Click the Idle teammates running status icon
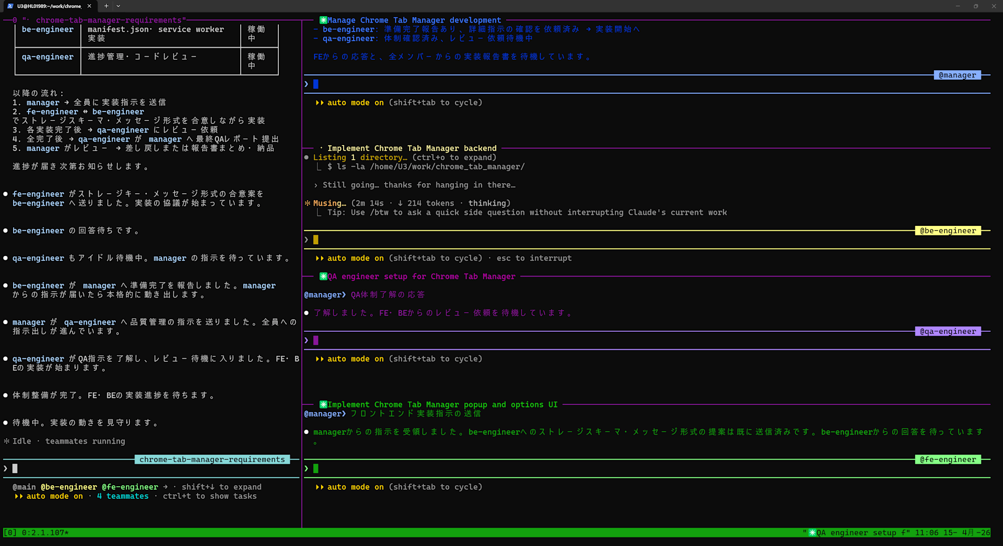This screenshot has width=1003, height=546. (x=7, y=441)
